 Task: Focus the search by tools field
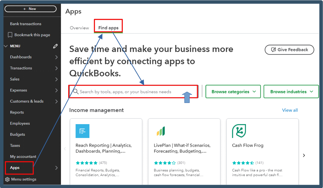tap(133, 92)
